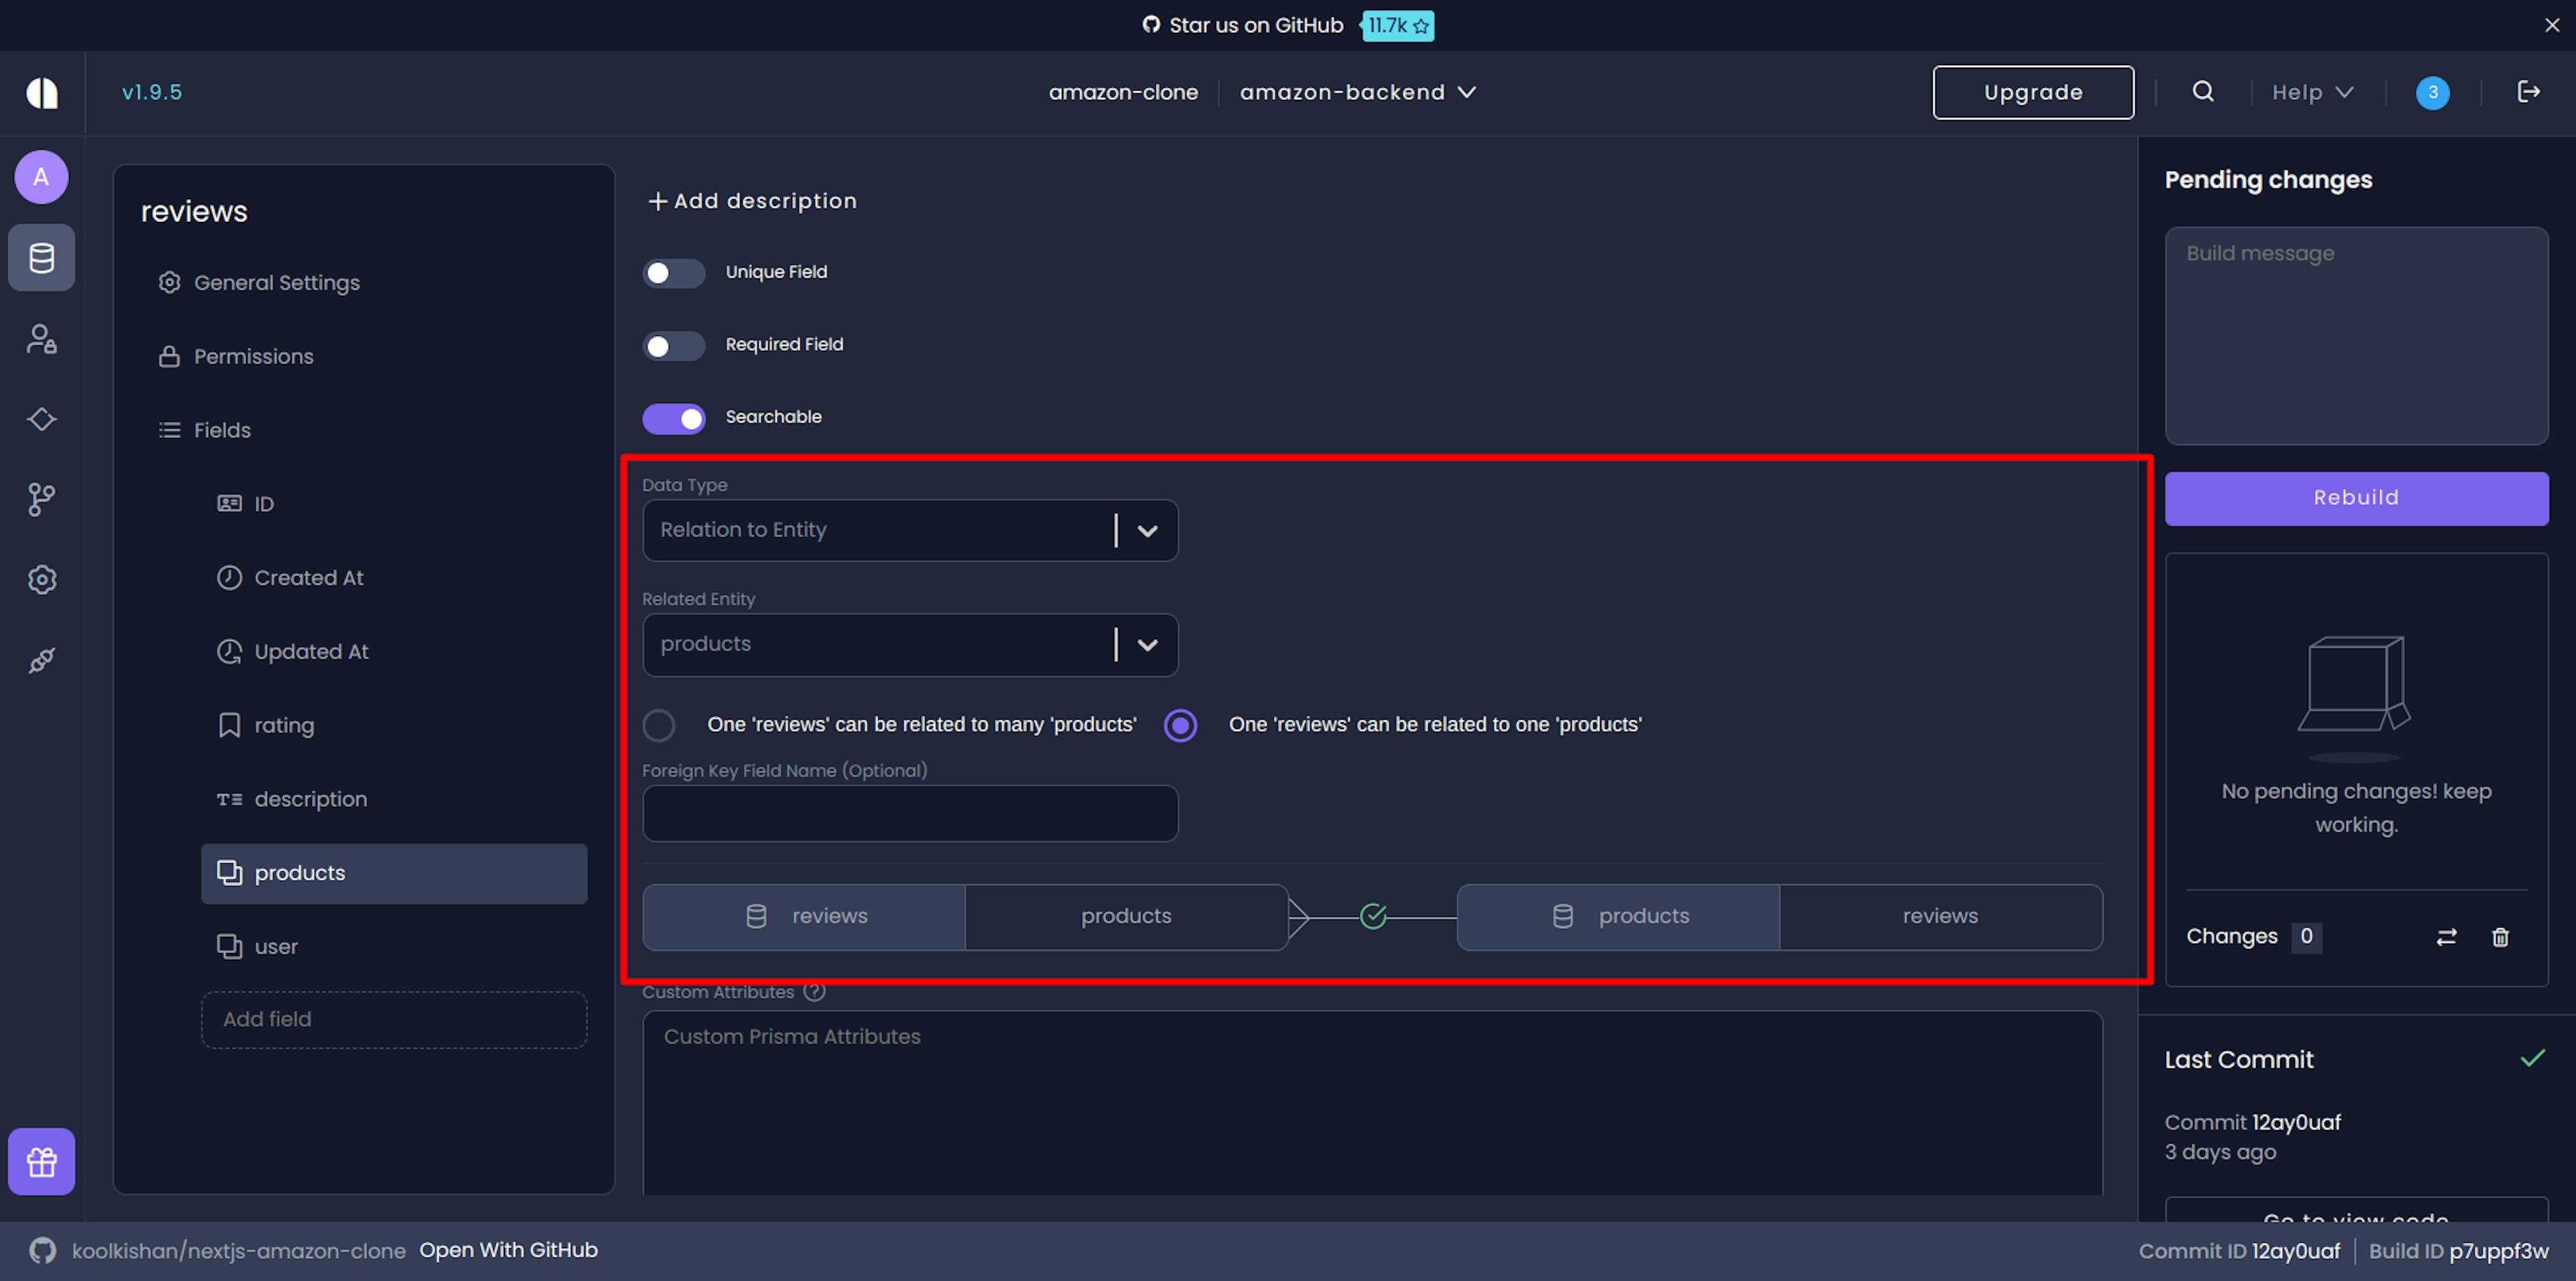Click the search magnifier icon
This screenshot has height=1281, width=2576.
click(x=2202, y=92)
